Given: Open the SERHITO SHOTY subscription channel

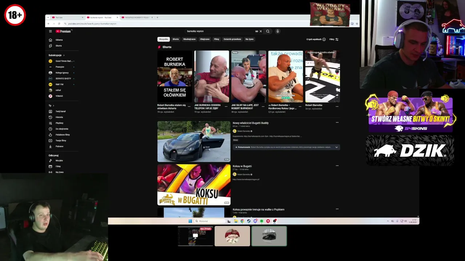Looking at the screenshot, I should [x=62, y=78].
